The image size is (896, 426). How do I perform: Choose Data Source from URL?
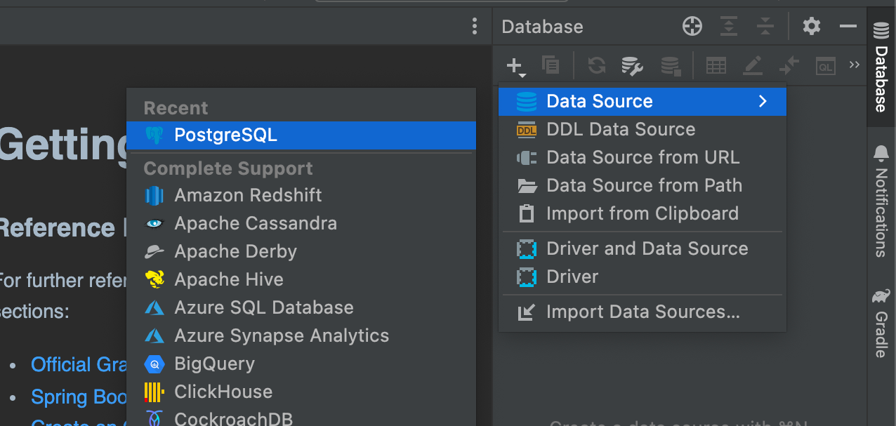[643, 157]
